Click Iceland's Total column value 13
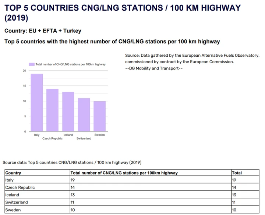 245,195
